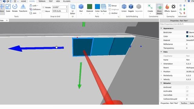Screen dimensions: 194x109
Task: Collapse the Data section
Action: pyautogui.click(x=161, y=52)
